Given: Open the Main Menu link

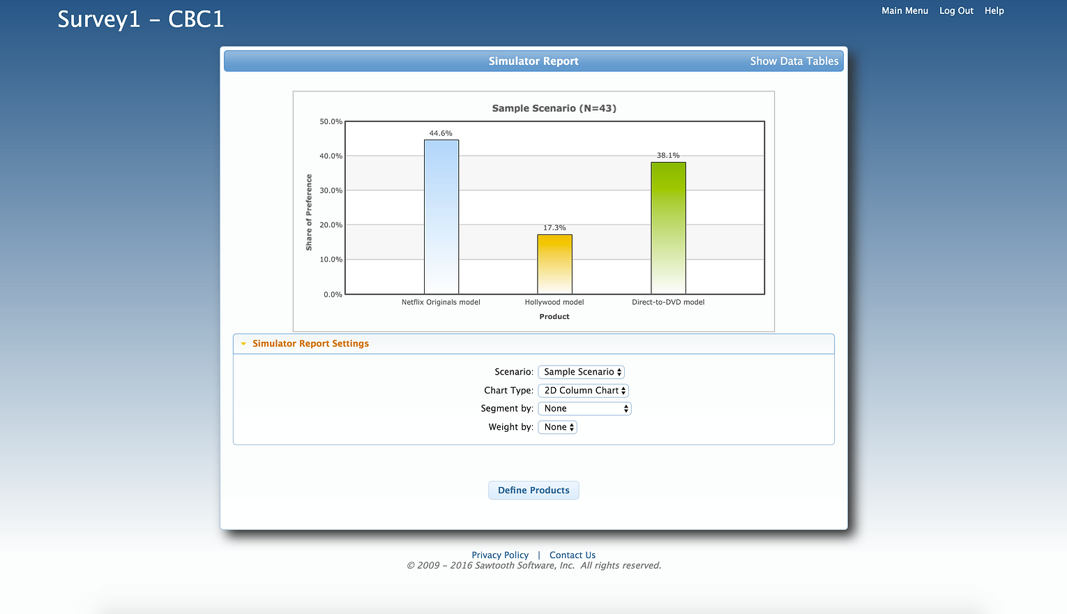Looking at the screenshot, I should 905,10.
